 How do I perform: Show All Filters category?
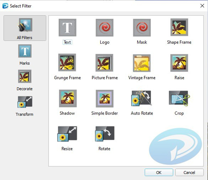coord(25,28)
